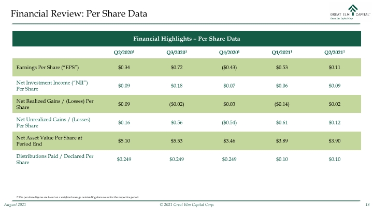Click the $5.53 net asset value cell
Viewport: 373px width, 209px height.
177,141
